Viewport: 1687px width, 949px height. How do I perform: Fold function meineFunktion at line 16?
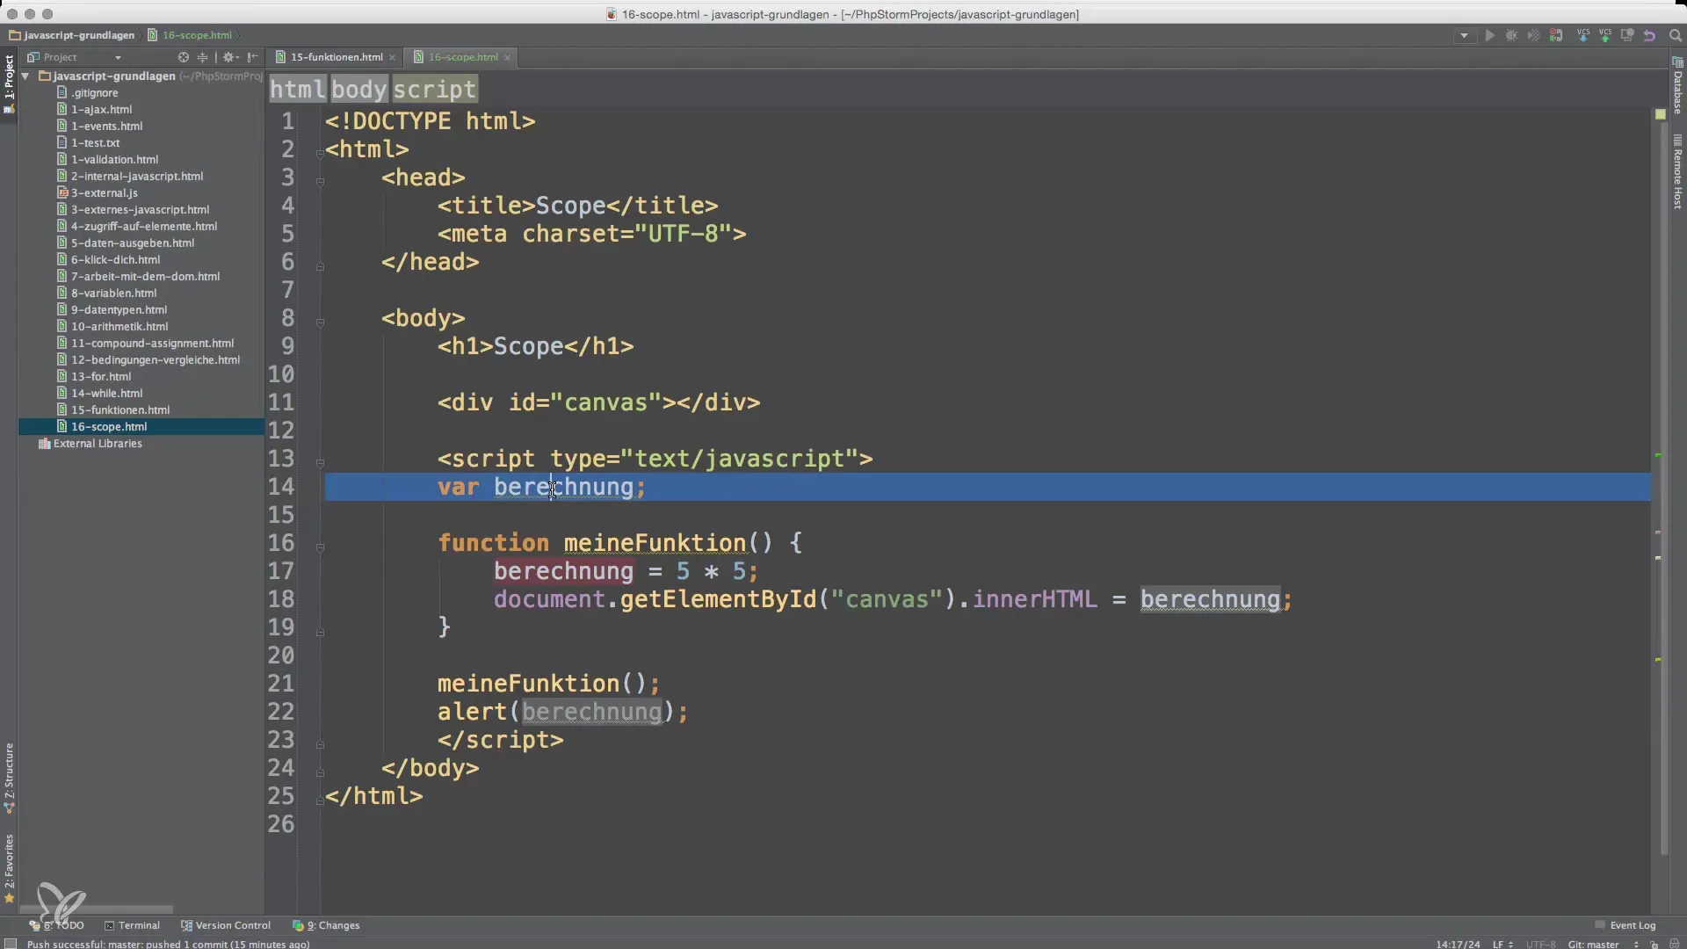320,547
